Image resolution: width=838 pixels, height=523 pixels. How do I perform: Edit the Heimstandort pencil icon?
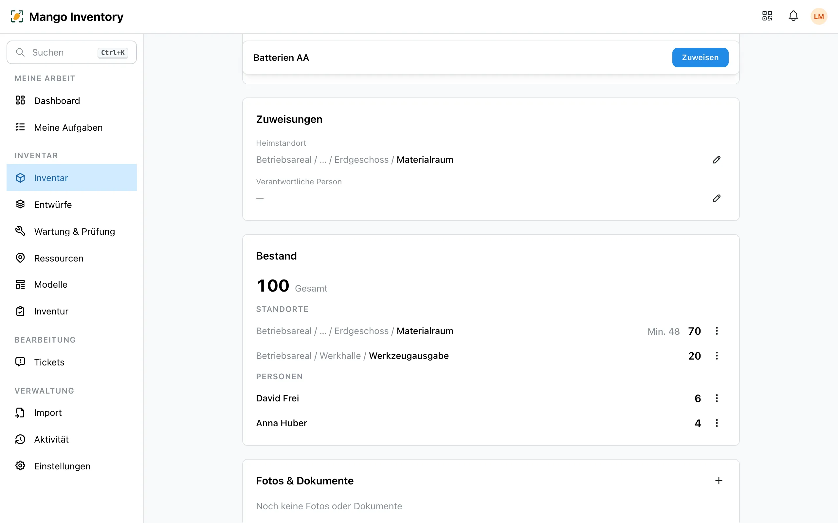click(717, 160)
